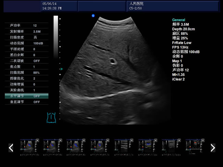
Task: Select the 声功率 parameter row
Action: (27, 26)
